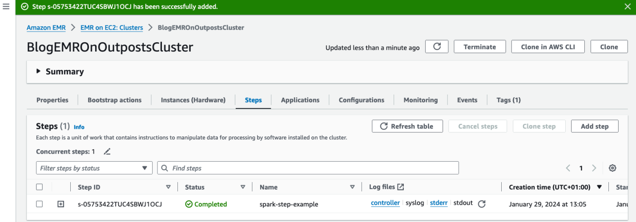The height and width of the screenshot is (222, 636).
Task: Click the step ID s-05753422TUC4SBWJ1OCJ cell
Action: pyautogui.click(x=120, y=204)
